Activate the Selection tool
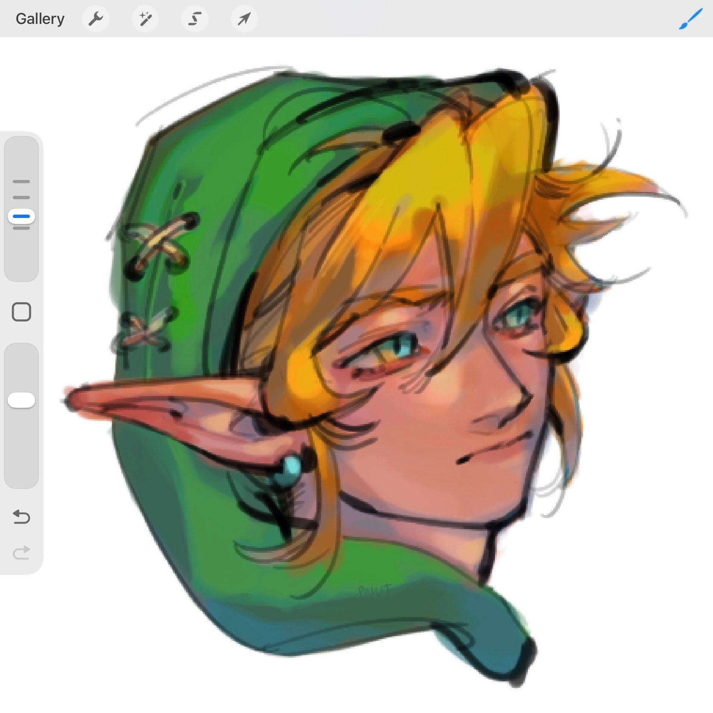 (194, 19)
